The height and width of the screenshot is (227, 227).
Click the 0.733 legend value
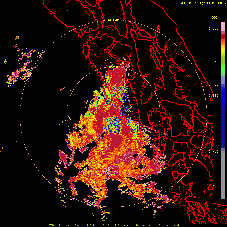[214, 84]
